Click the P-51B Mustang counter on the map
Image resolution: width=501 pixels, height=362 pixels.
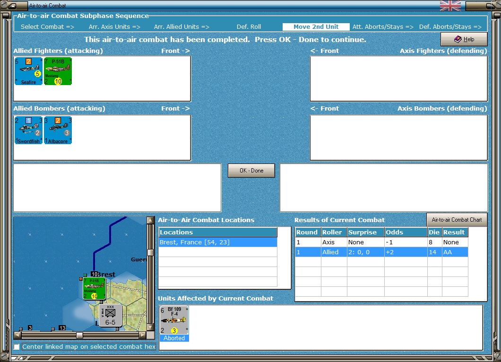pos(94,289)
